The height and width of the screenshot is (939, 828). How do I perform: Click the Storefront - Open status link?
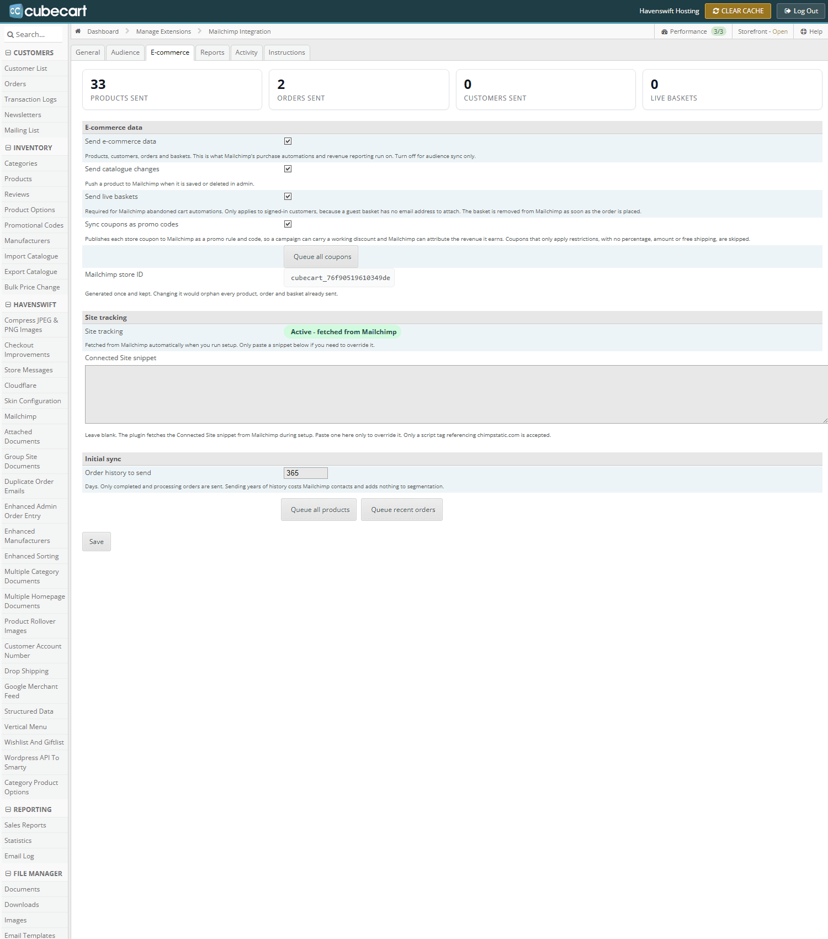[x=762, y=31]
